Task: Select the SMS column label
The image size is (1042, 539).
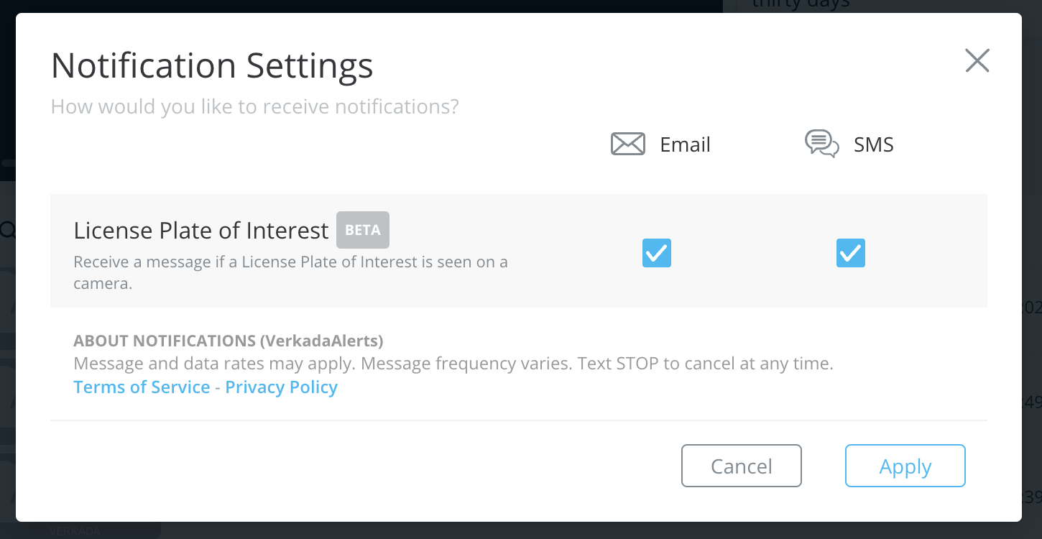Action: 873,144
